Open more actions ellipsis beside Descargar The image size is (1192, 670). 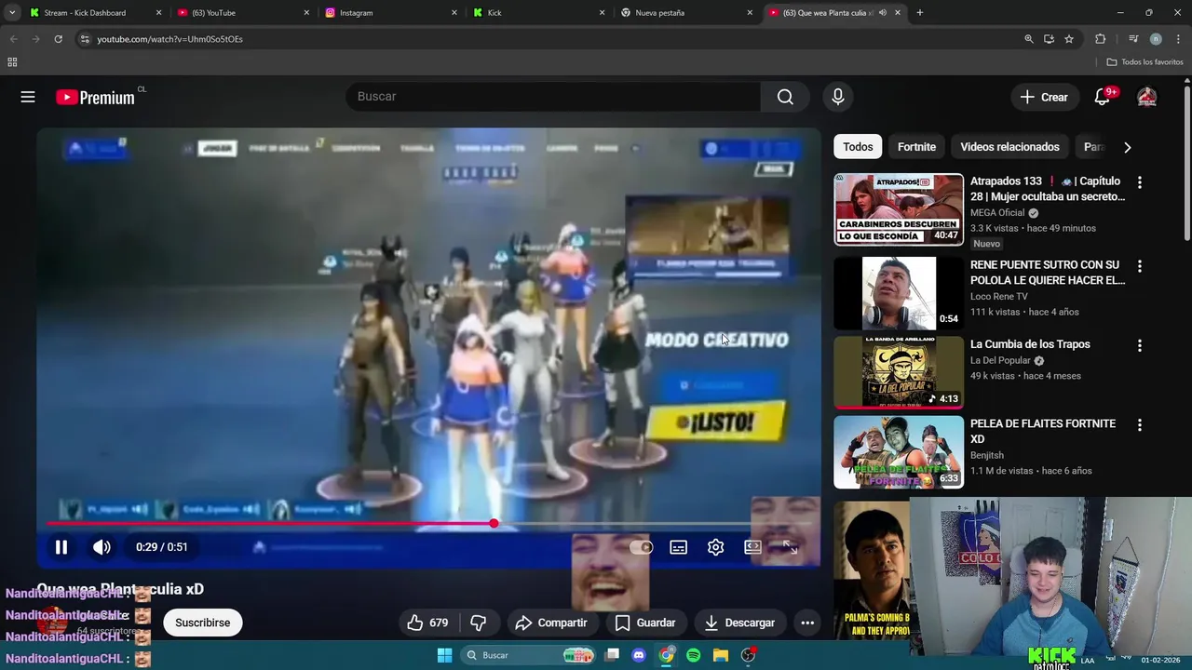pos(807,623)
